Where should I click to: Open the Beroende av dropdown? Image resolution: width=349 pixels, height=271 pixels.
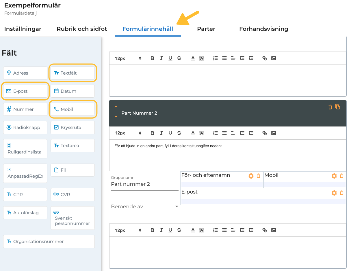[144, 206]
